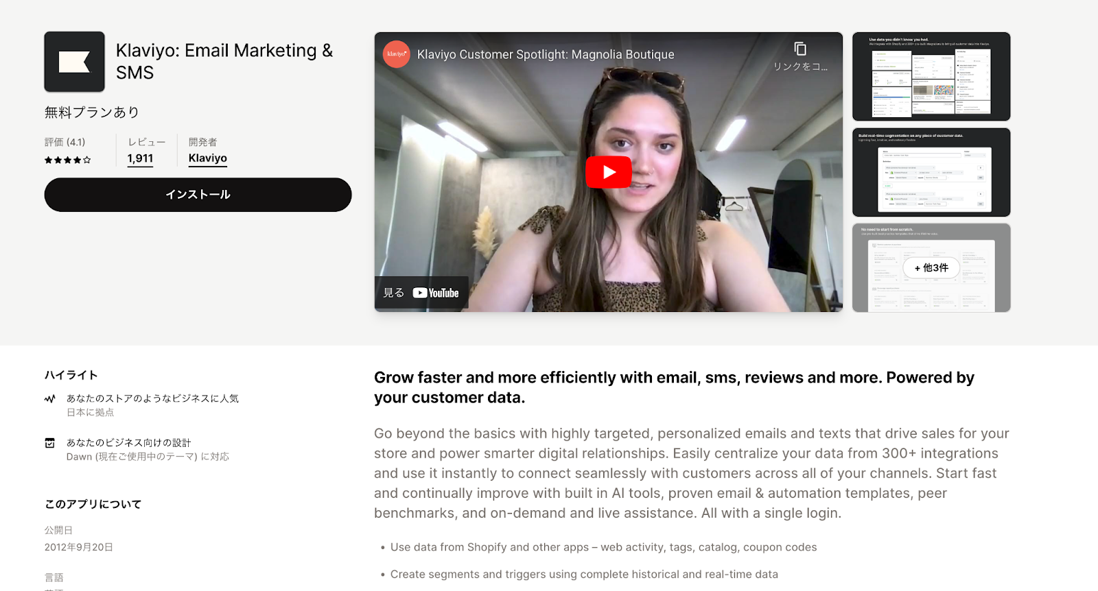
Task: Click the star rating icons
Action: coord(67,160)
